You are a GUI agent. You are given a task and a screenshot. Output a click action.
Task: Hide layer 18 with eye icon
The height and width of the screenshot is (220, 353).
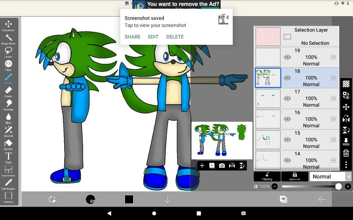tap(287, 78)
